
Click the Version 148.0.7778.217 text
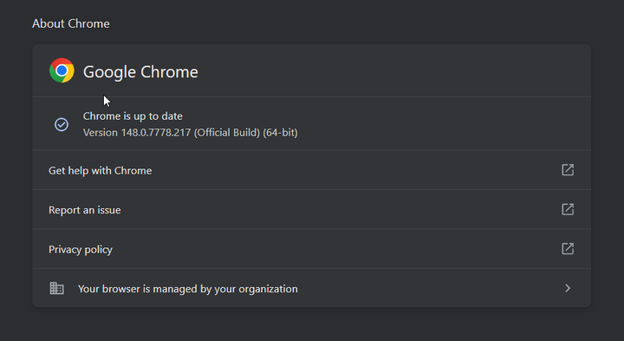click(190, 133)
